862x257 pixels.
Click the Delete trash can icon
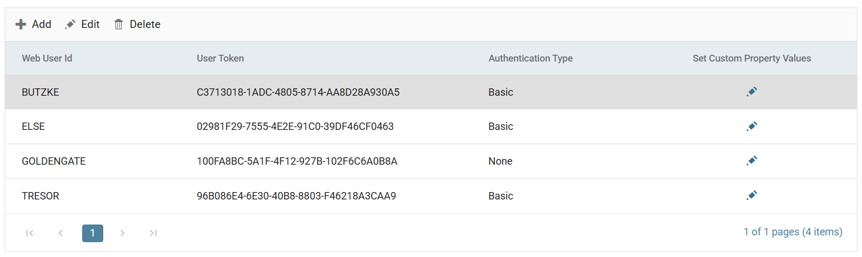click(119, 25)
